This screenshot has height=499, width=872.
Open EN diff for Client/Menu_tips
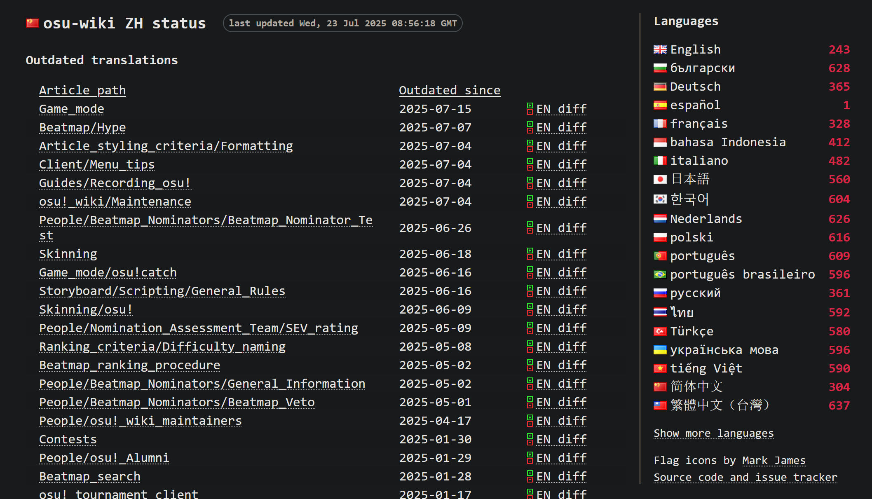[x=561, y=164]
